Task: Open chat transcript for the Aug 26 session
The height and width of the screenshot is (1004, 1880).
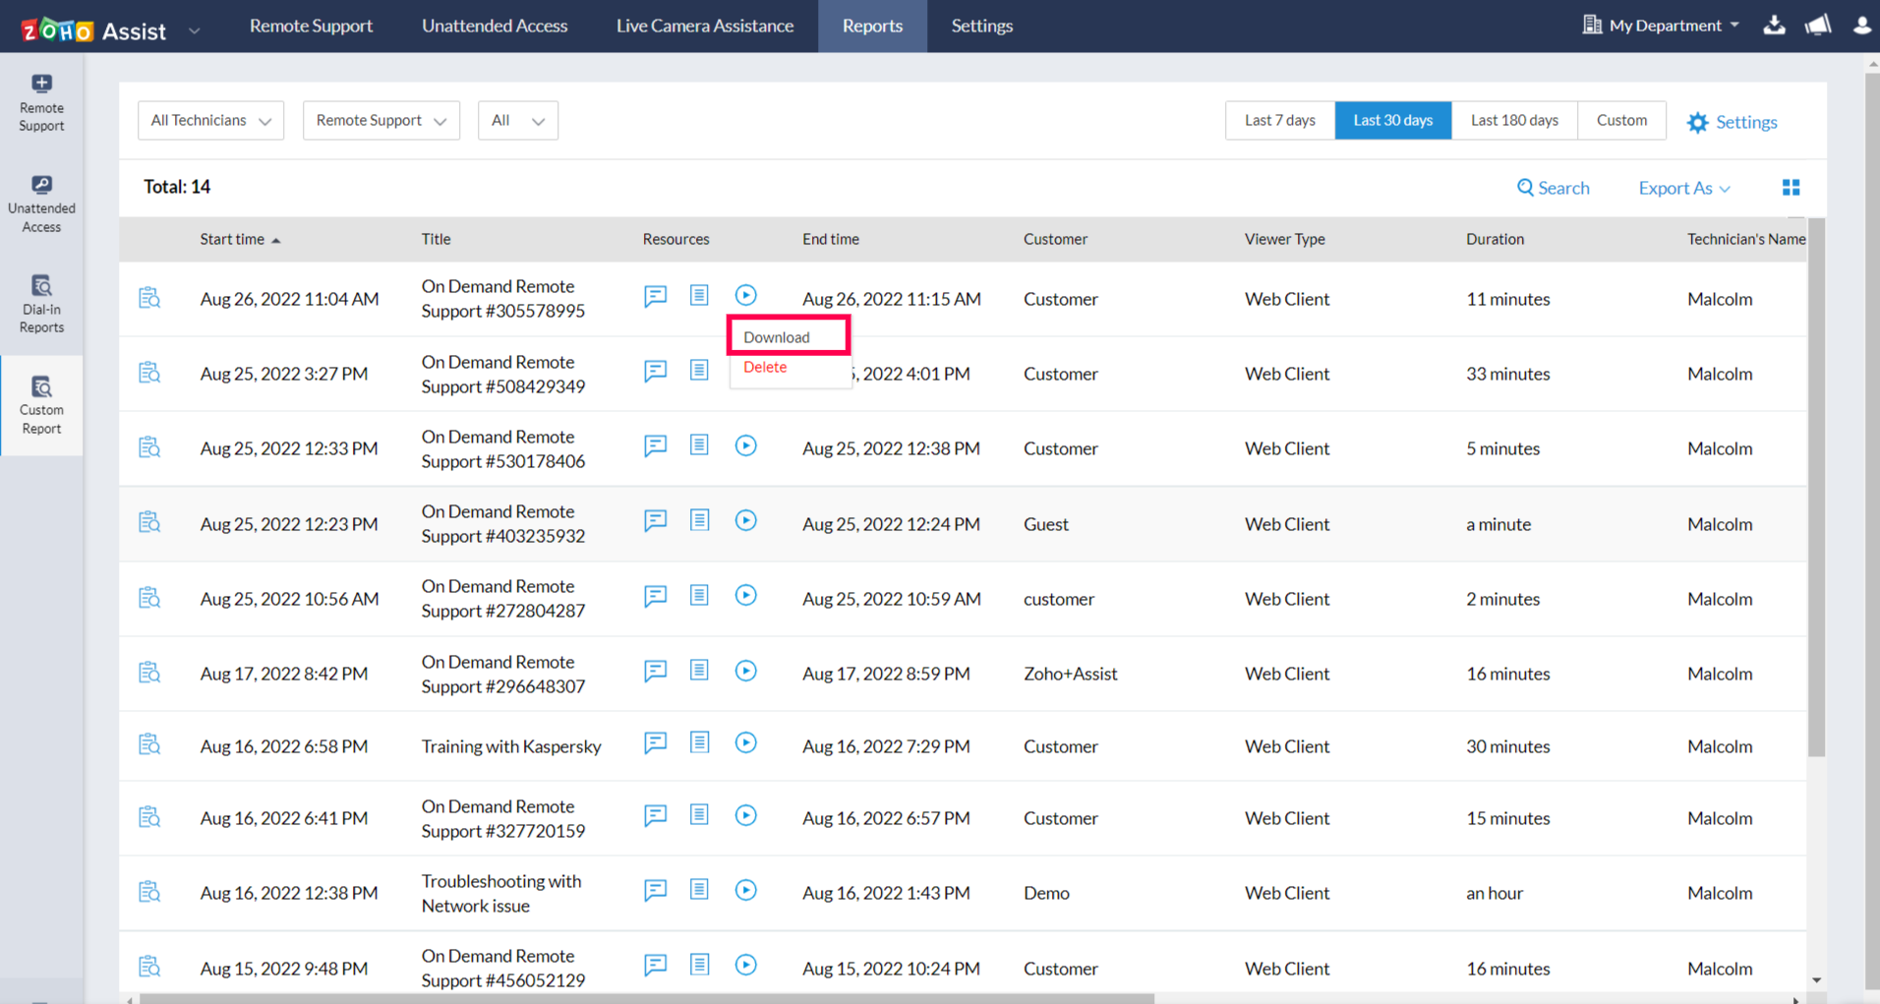Action: point(655,296)
